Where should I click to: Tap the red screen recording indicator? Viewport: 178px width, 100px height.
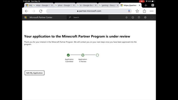click(x=142, y=1)
